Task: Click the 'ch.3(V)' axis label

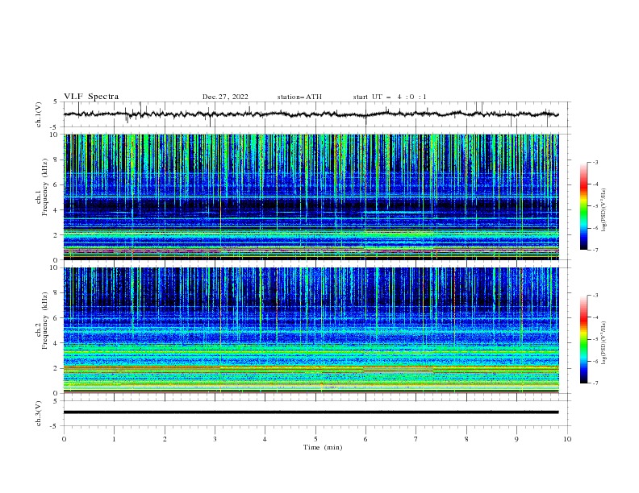Action: (x=39, y=413)
